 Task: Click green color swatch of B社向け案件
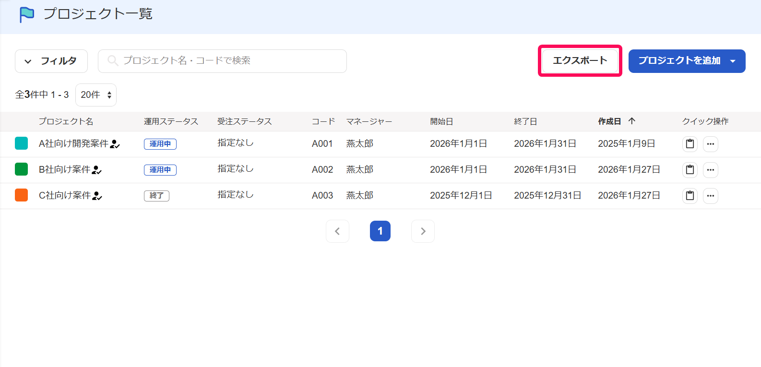click(x=22, y=169)
